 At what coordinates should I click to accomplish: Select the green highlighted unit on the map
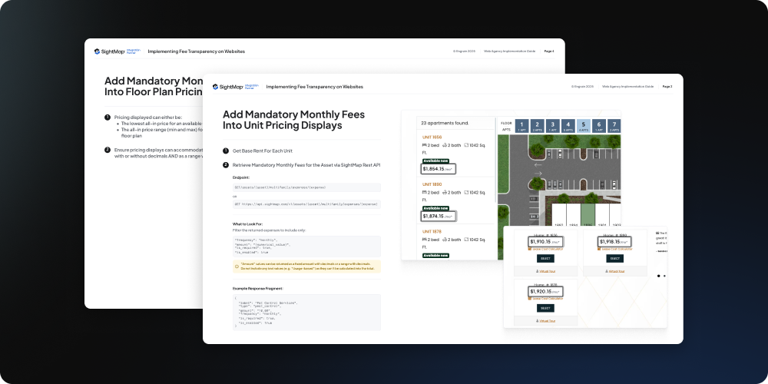tap(588, 219)
